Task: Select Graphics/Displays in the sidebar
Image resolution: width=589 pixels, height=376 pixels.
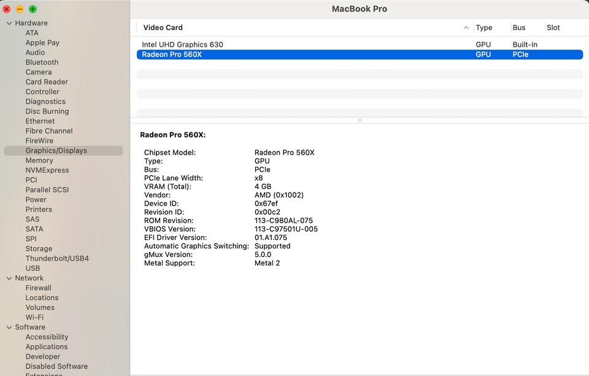Action: click(x=63, y=151)
